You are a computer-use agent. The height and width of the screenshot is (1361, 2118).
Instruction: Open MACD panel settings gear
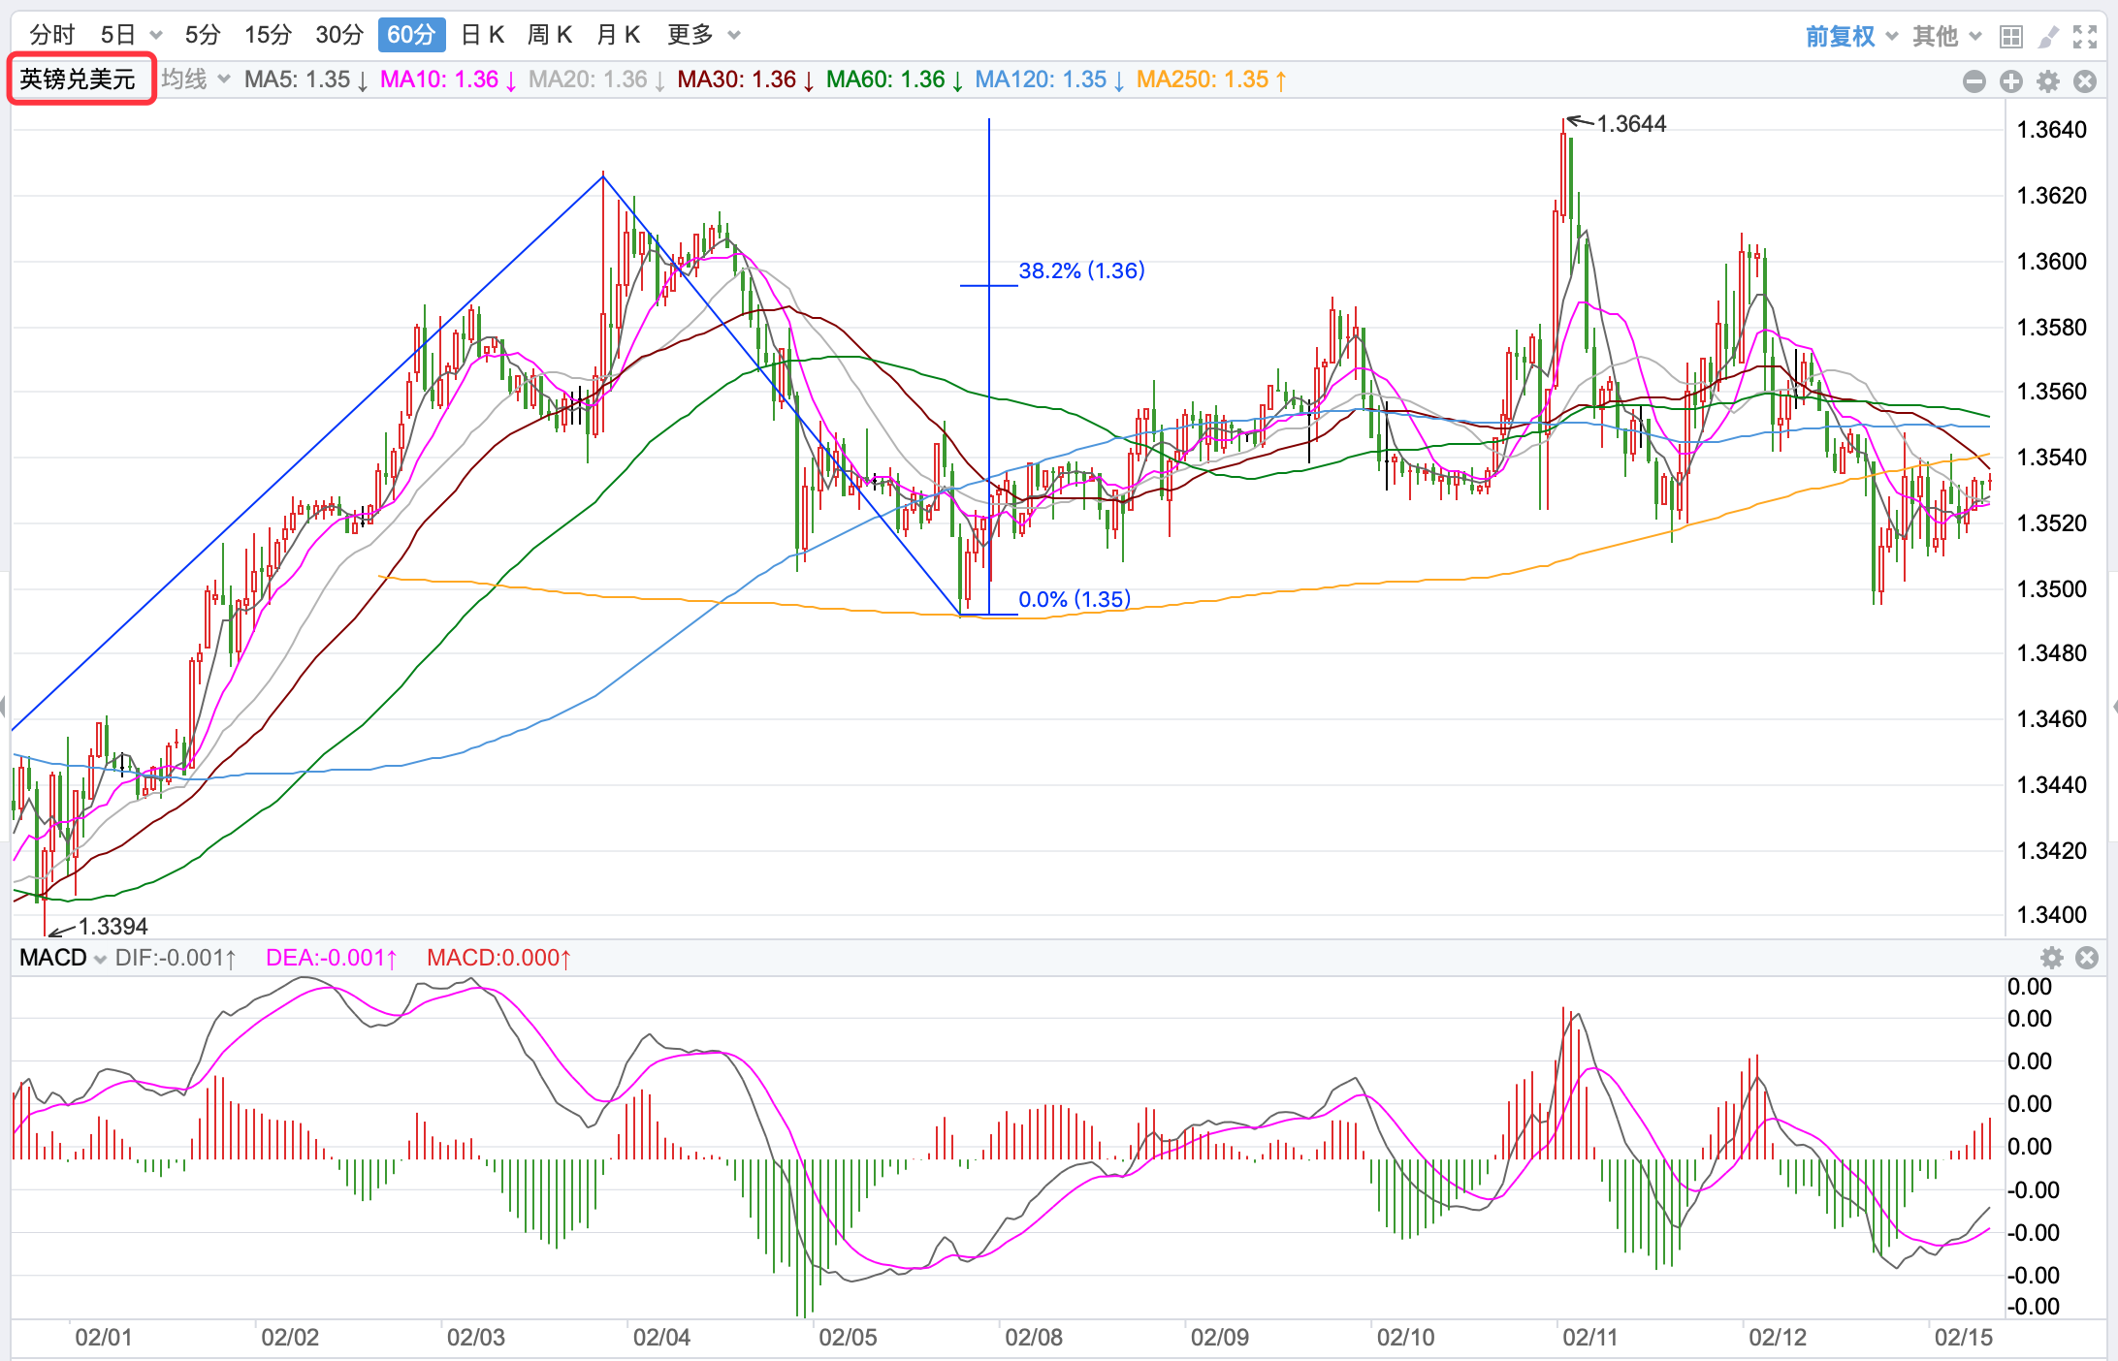[x=2052, y=958]
